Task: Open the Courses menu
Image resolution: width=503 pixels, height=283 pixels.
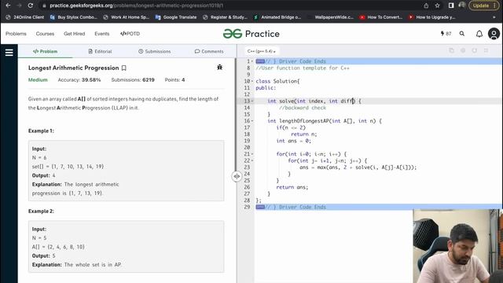Action: click(45, 34)
